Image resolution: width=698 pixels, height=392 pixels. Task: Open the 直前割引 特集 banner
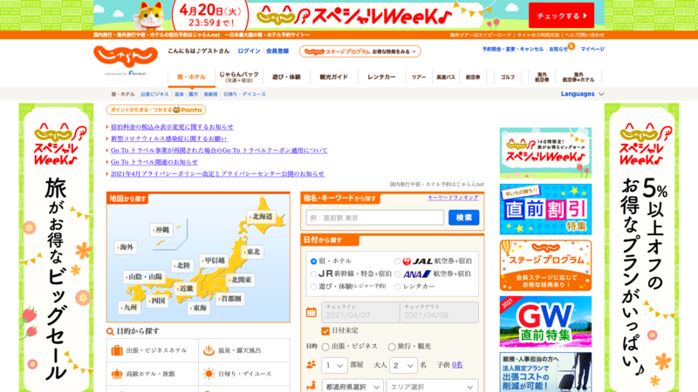tap(545, 209)
